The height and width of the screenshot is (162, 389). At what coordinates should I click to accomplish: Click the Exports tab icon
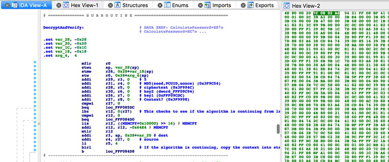250,5
